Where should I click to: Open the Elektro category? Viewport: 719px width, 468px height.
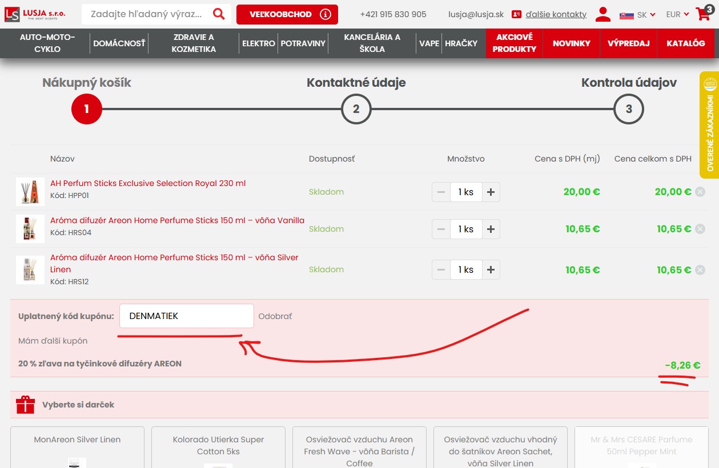[x=259, y=43]
